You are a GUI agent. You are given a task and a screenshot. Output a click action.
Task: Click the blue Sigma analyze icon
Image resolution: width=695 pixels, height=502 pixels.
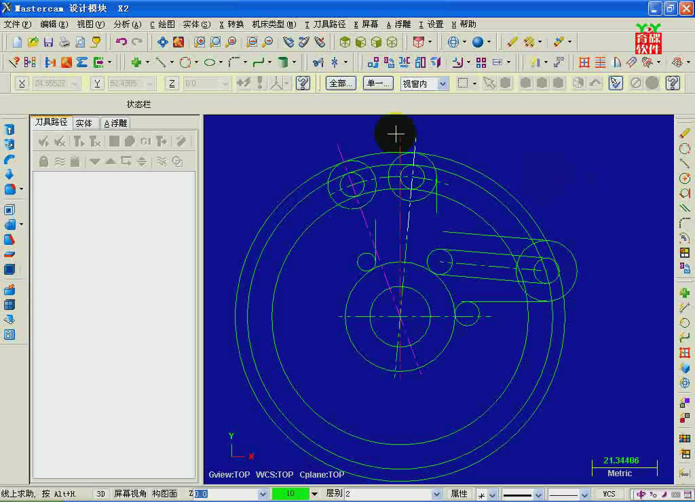[x=82, y=62]
